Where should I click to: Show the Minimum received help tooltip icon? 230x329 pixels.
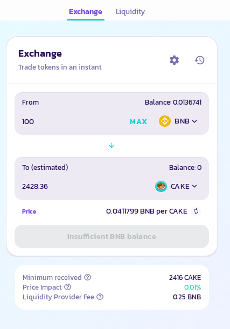coord(88,277)
